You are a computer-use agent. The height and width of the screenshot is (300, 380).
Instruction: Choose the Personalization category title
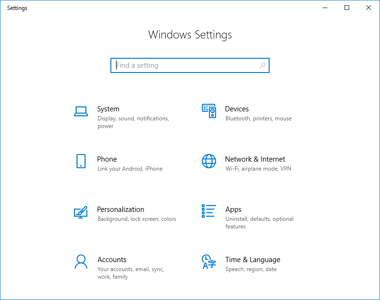[120, 209]
